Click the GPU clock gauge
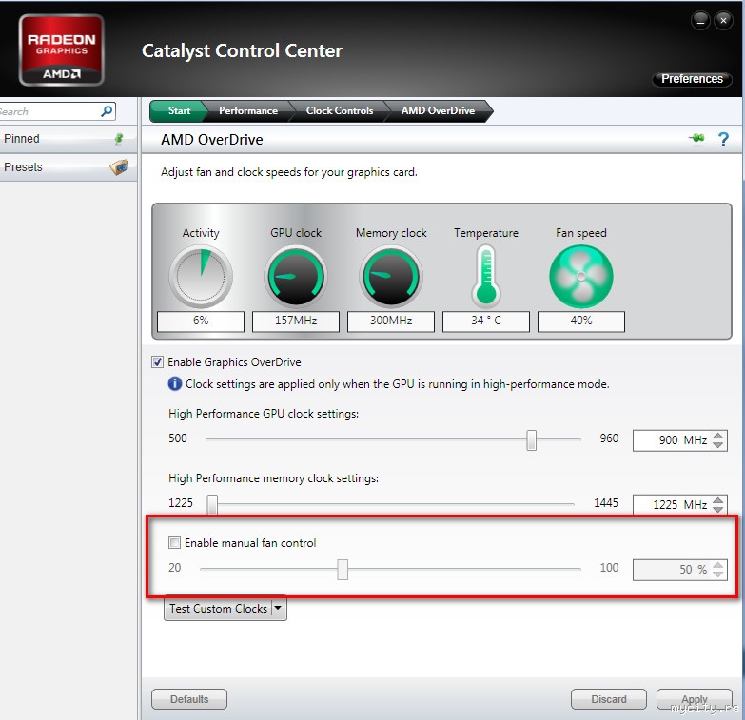The height and width of the screenshot is (720, 745). (296, 277)
